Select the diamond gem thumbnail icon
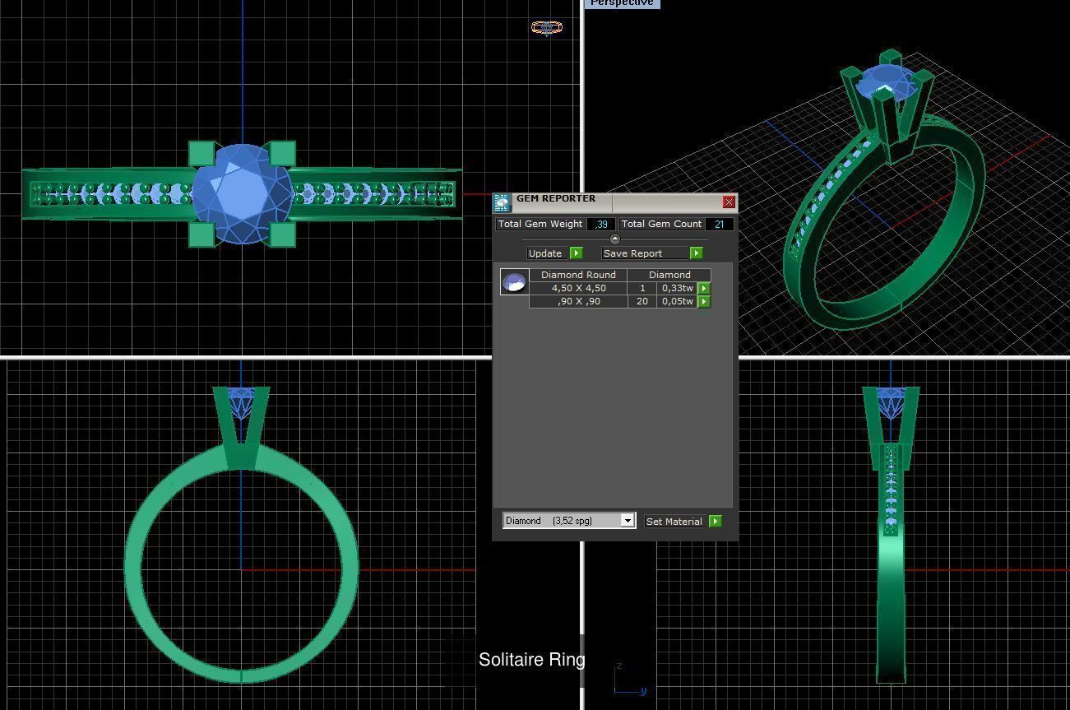Screen dimensions: 1070x710 click(x=514, y=282)
